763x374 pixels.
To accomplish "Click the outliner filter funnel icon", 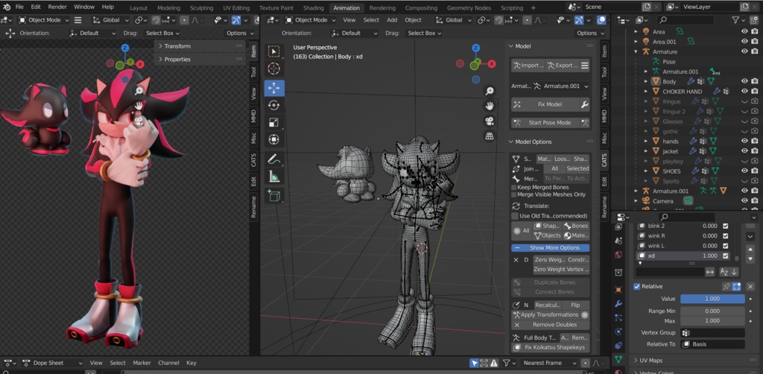I will coord(735,20).
